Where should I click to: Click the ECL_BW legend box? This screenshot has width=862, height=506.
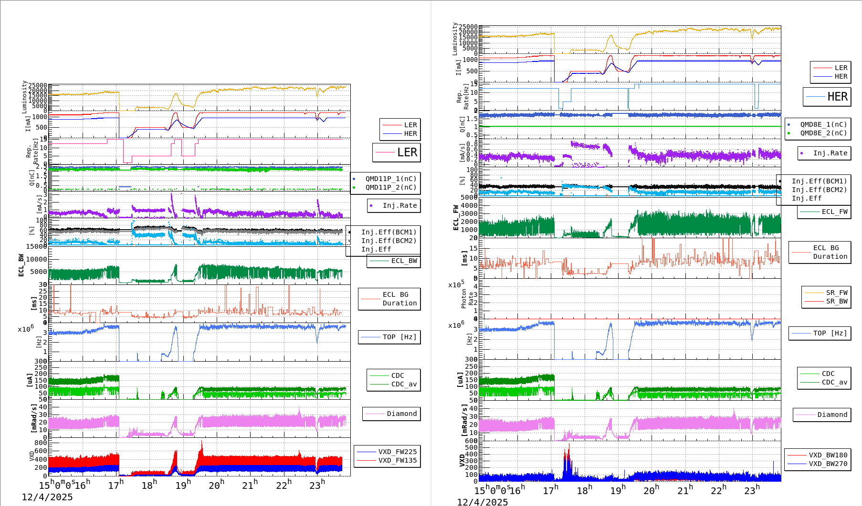(x=394, y=261)
